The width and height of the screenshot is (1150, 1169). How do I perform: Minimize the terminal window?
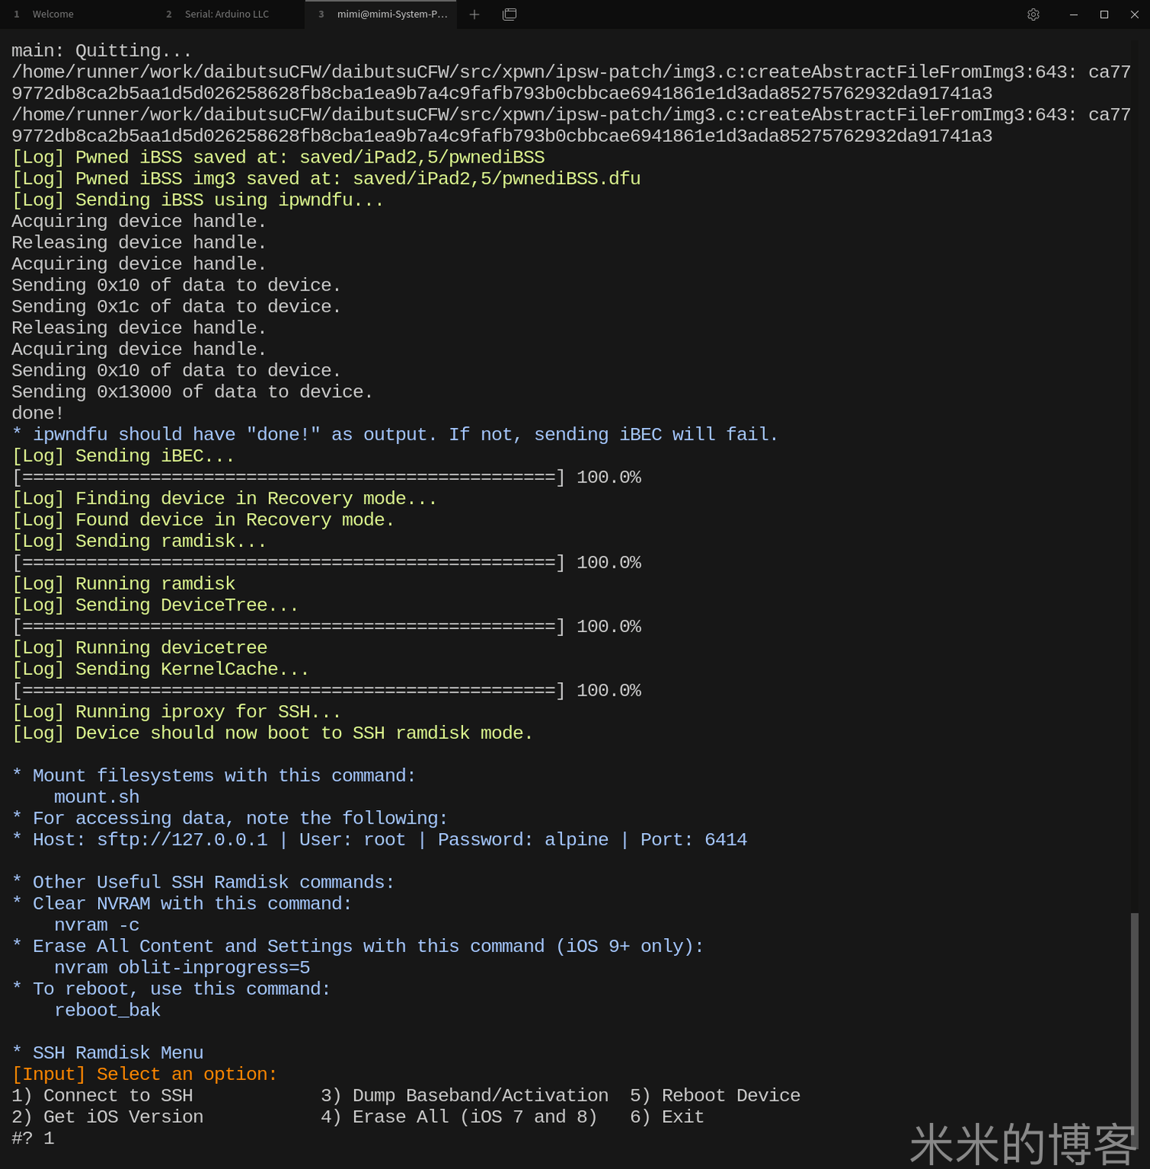click(1073, 15)
